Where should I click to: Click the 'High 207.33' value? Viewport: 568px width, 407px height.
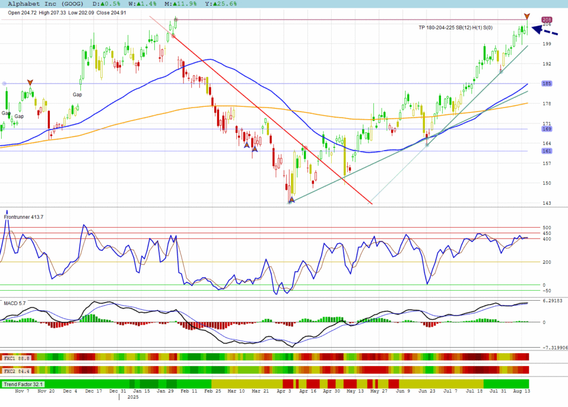point(53,13)
